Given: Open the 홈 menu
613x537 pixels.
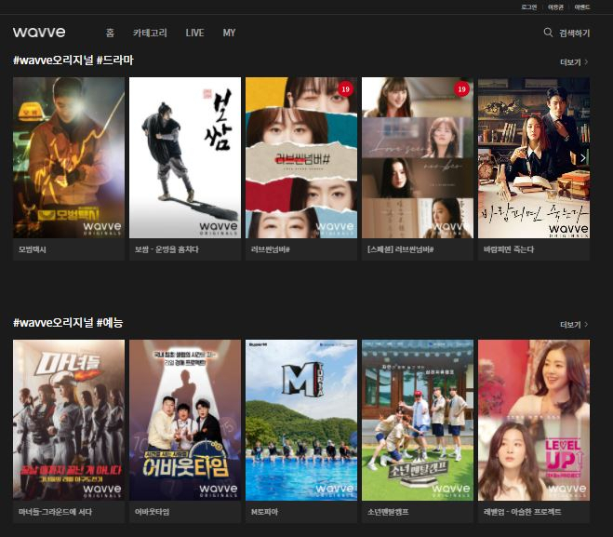Looking at the screenshot, I should 111,33.
